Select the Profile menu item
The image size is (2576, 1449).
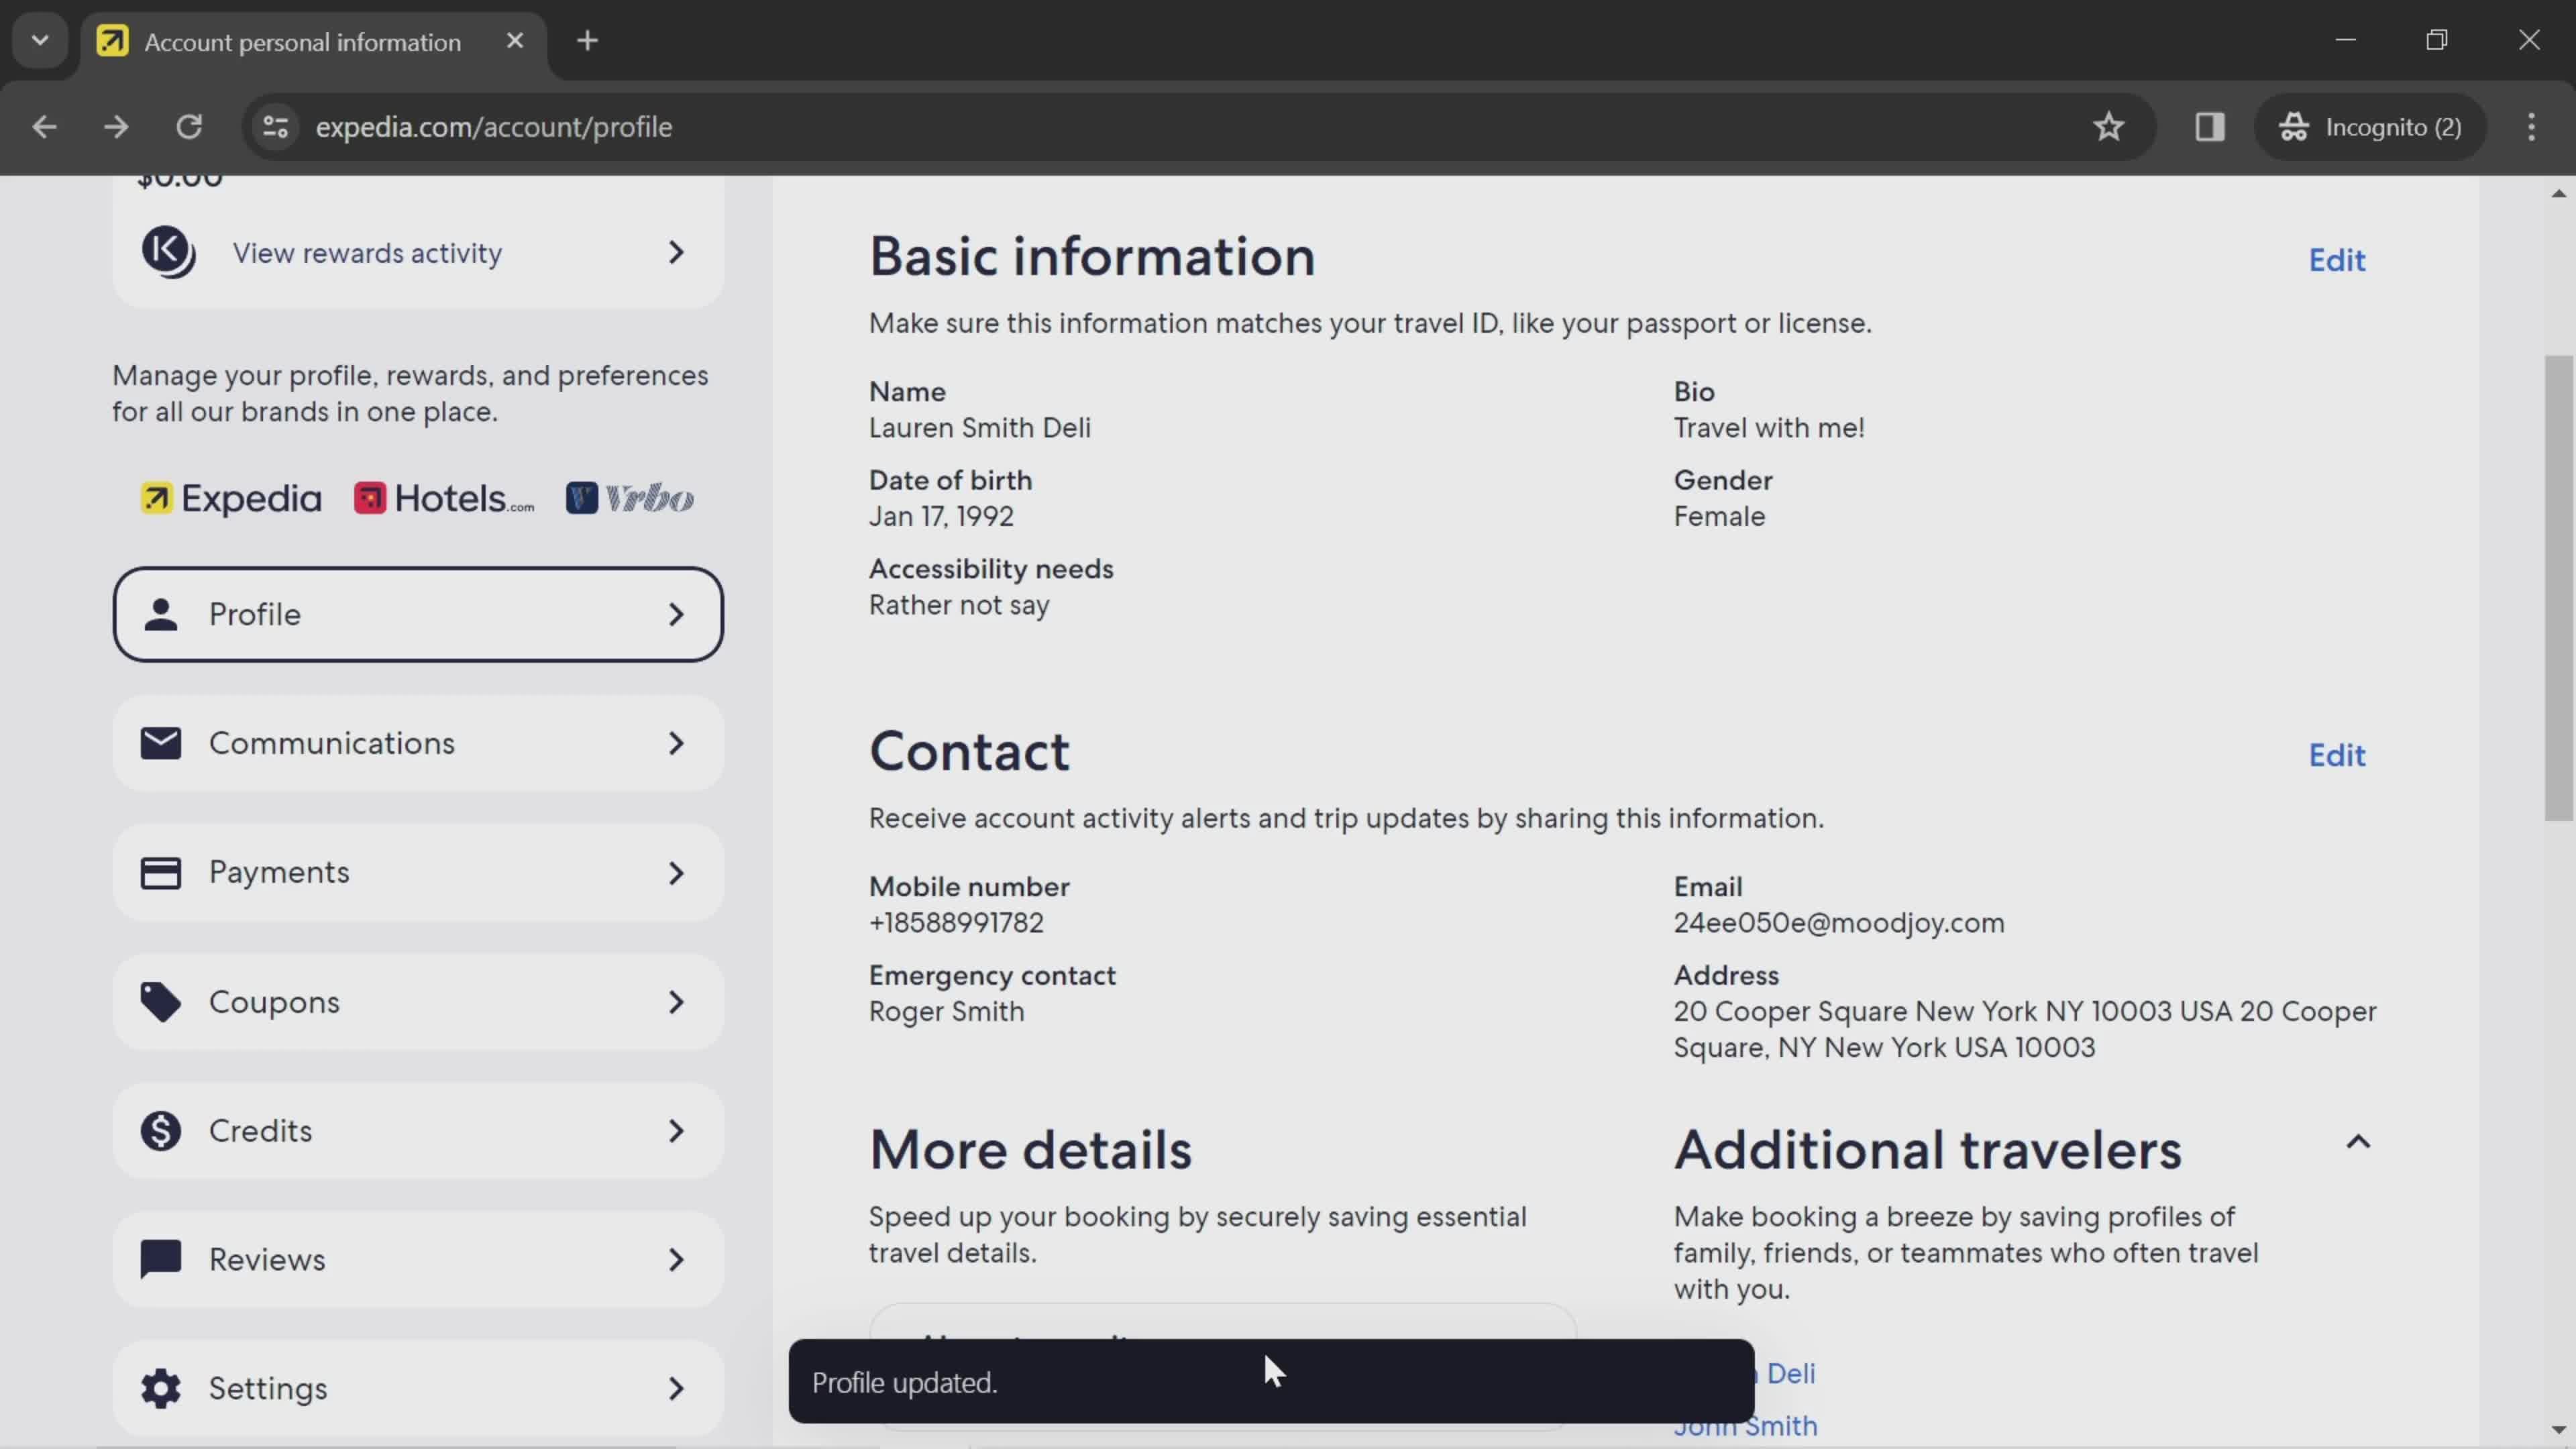(418, 614)
